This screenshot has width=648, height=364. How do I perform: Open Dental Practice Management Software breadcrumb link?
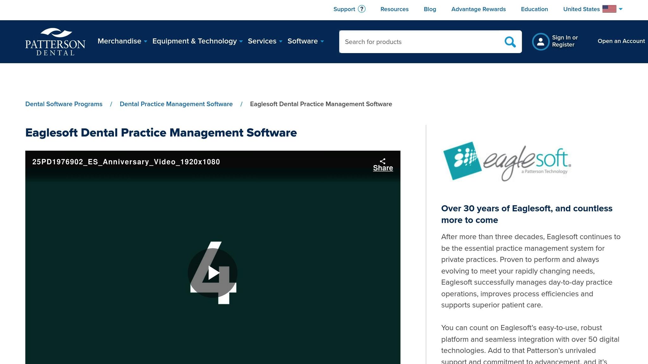point(176,104)
